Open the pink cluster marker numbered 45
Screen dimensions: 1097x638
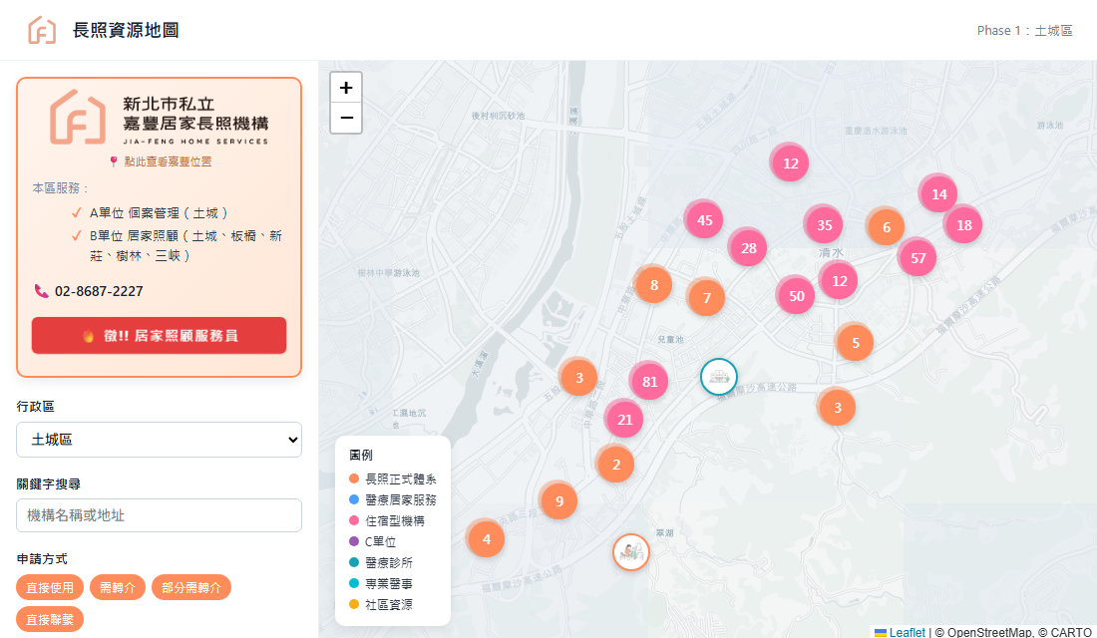(x=704, y=219)
